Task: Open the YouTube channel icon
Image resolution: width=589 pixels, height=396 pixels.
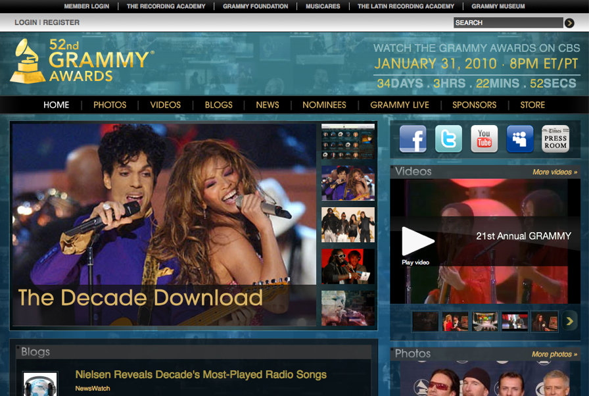Action: [x=484, y=139]
